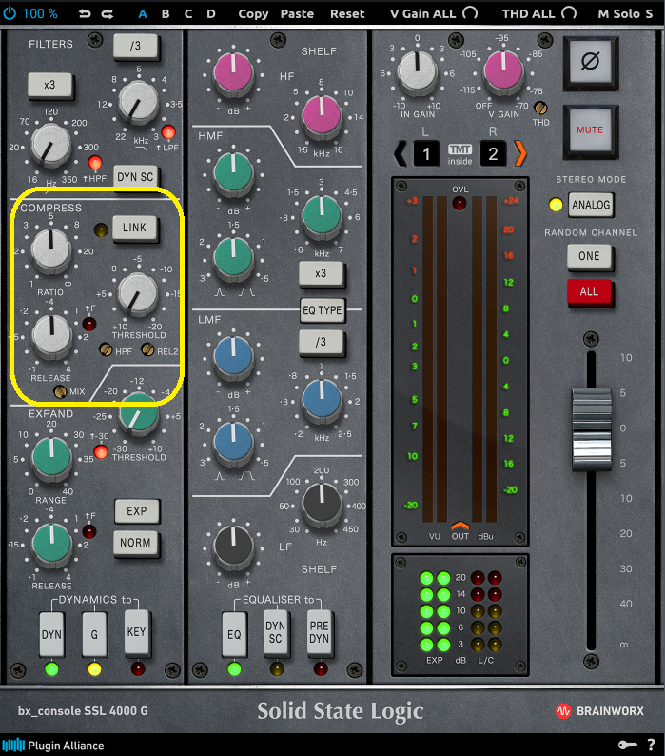The image size is (665, 756).
Task: Click Reset in the top toolbar
Action: 347,13
